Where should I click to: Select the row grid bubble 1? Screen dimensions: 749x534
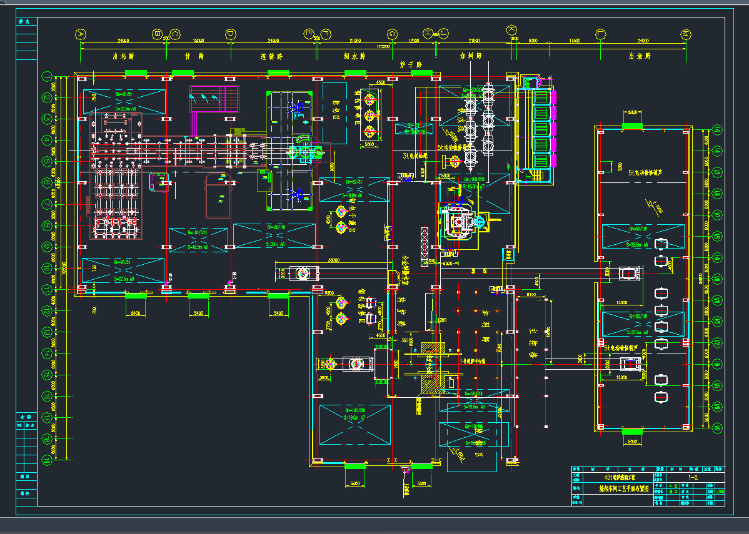tap(47, 77)
